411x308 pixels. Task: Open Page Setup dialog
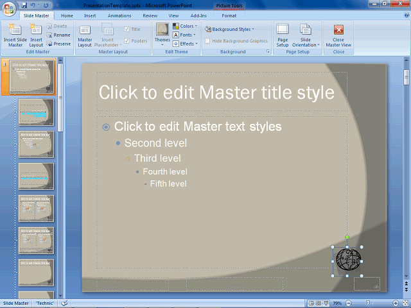283,35
